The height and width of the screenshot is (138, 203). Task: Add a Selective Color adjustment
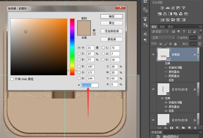178,20
